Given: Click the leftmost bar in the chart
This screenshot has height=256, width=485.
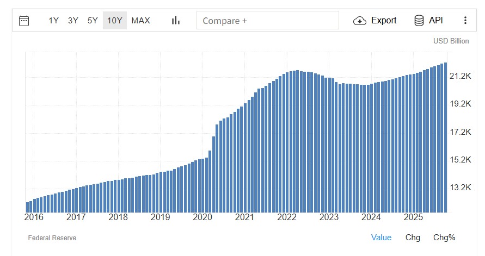Looking at the screenshot, I should point(28,207).
